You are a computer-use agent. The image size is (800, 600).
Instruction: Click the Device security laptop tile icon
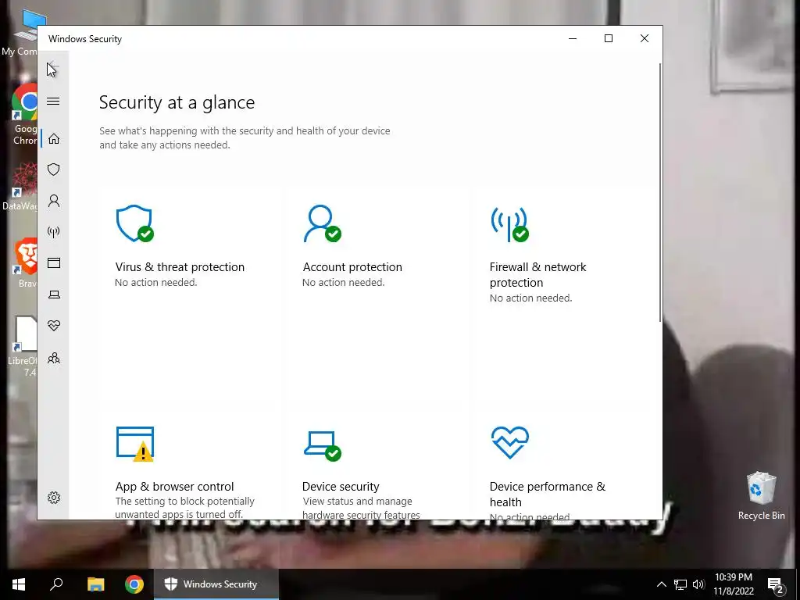(x=322, y=446)
